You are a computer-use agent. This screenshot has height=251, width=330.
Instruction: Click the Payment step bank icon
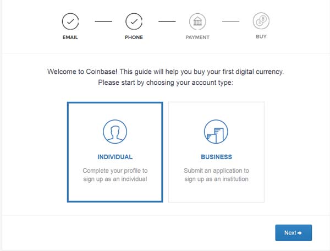(197, 21)
